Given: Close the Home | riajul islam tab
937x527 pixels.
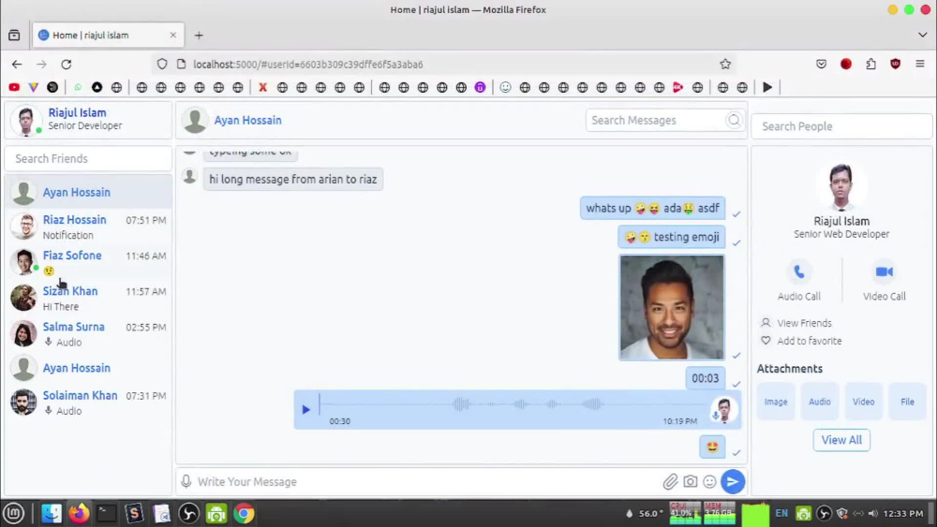Looking at the screenshot, I should (x=173, y=36).
